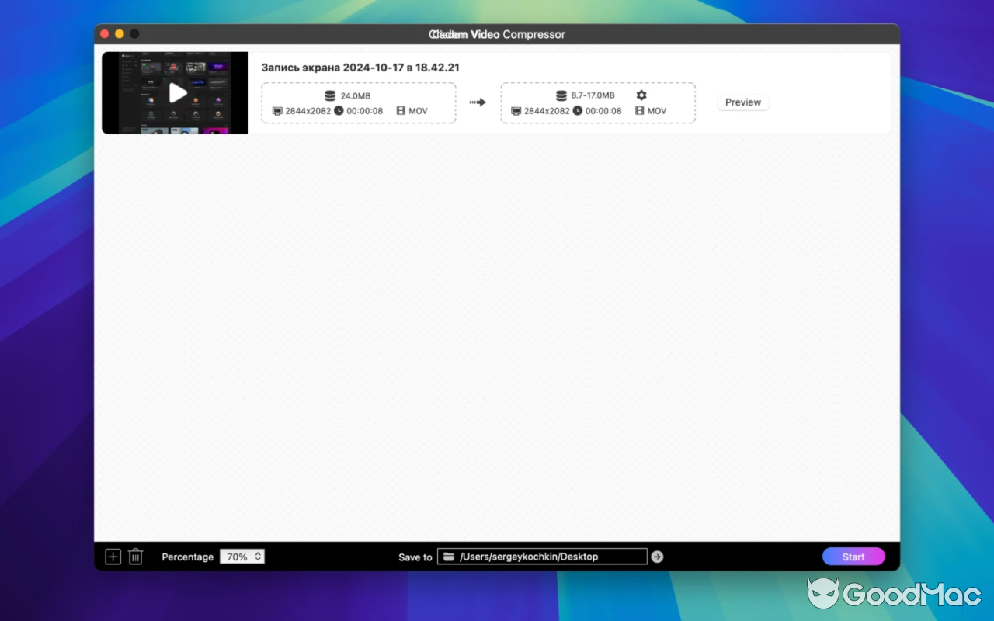Play the video thumbnail for Запись экрана
The image size is (994, 621).
[177, 93]
